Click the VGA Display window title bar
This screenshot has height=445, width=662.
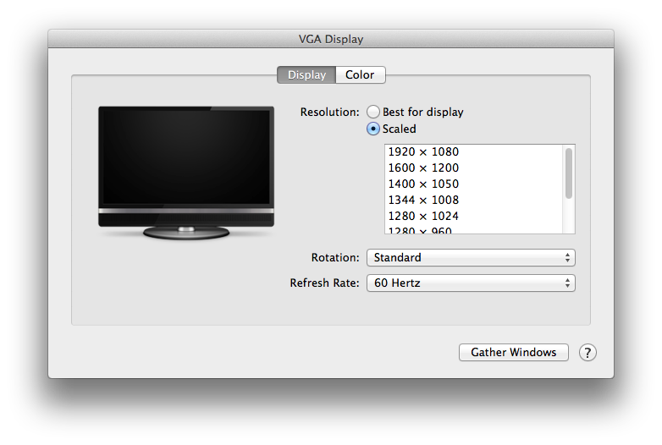(x=330, y=39)
